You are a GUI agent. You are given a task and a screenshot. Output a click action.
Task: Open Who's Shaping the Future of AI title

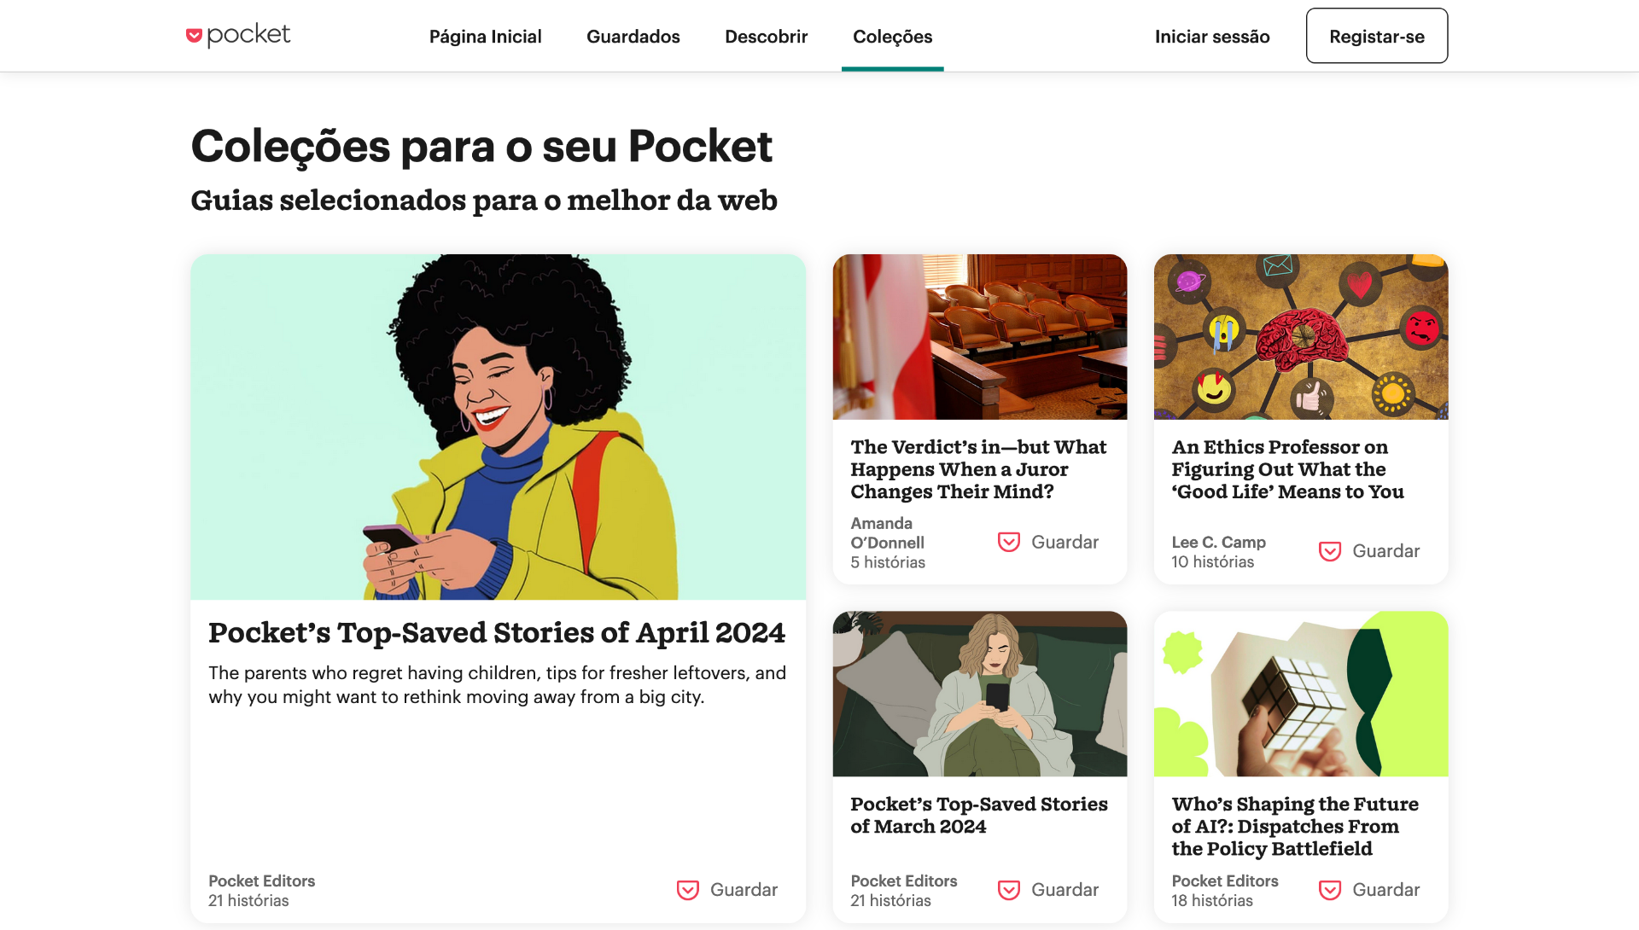click(1295, 826)
